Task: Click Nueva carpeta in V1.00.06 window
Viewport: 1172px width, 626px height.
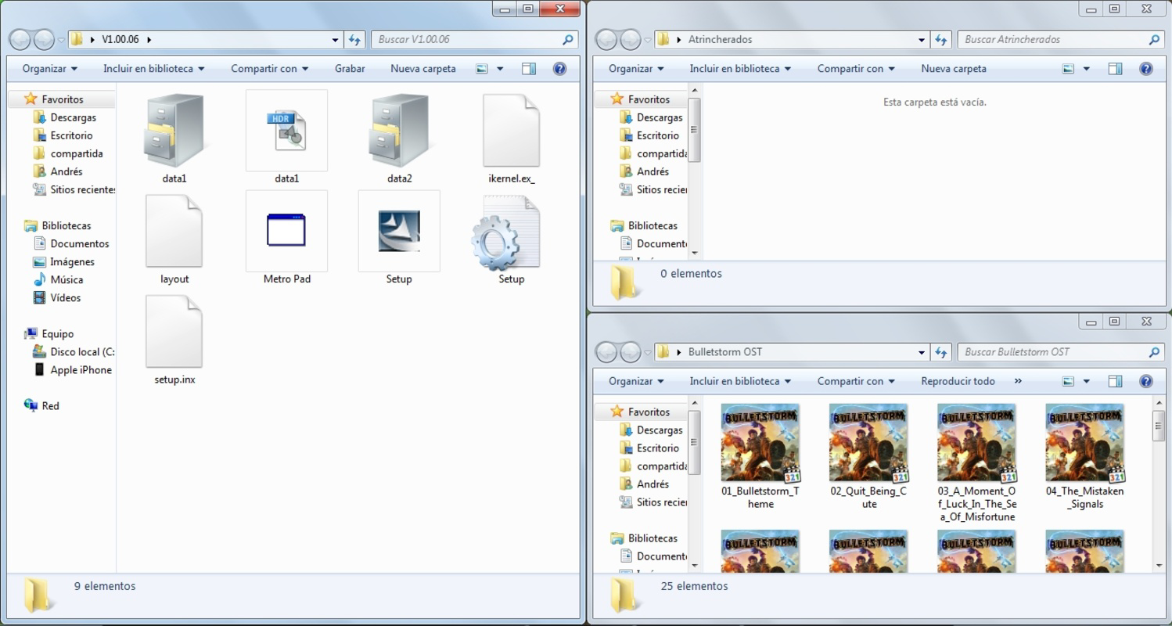Action: pyautogui.click(x=423, y=69)
